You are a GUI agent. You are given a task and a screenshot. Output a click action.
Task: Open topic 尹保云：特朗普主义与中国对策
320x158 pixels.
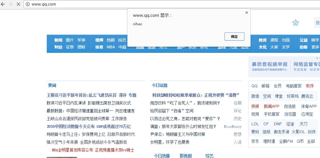177,134
